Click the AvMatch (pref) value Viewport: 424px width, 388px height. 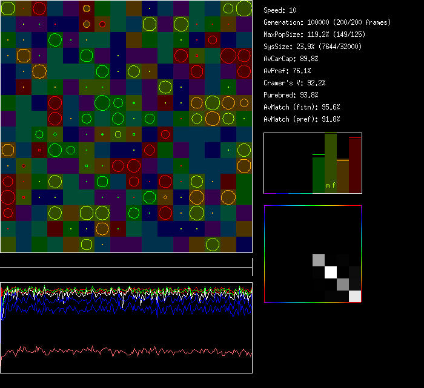[302, 119]
